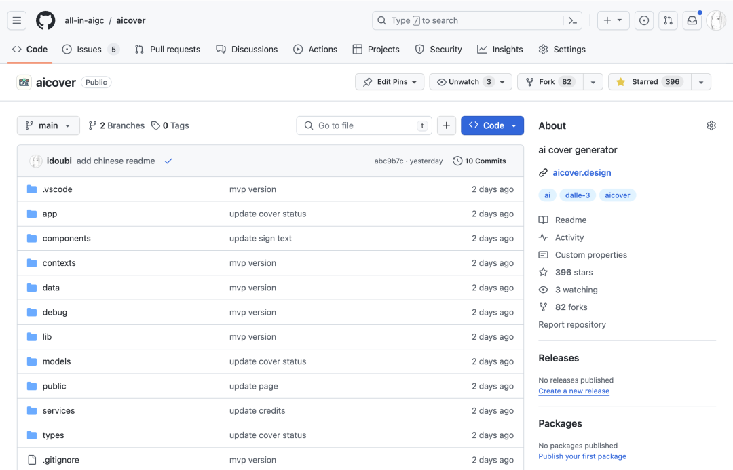The image size is (733, 470).
Task: Open the .vscode folder
Action: [58, 189]
